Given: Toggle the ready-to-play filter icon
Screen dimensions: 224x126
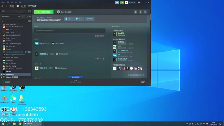Looking at the screenshot, I should coord(30,17).
